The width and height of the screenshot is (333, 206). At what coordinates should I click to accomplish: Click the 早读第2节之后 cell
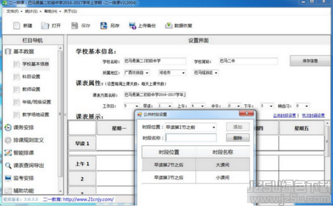pos(169,165)
